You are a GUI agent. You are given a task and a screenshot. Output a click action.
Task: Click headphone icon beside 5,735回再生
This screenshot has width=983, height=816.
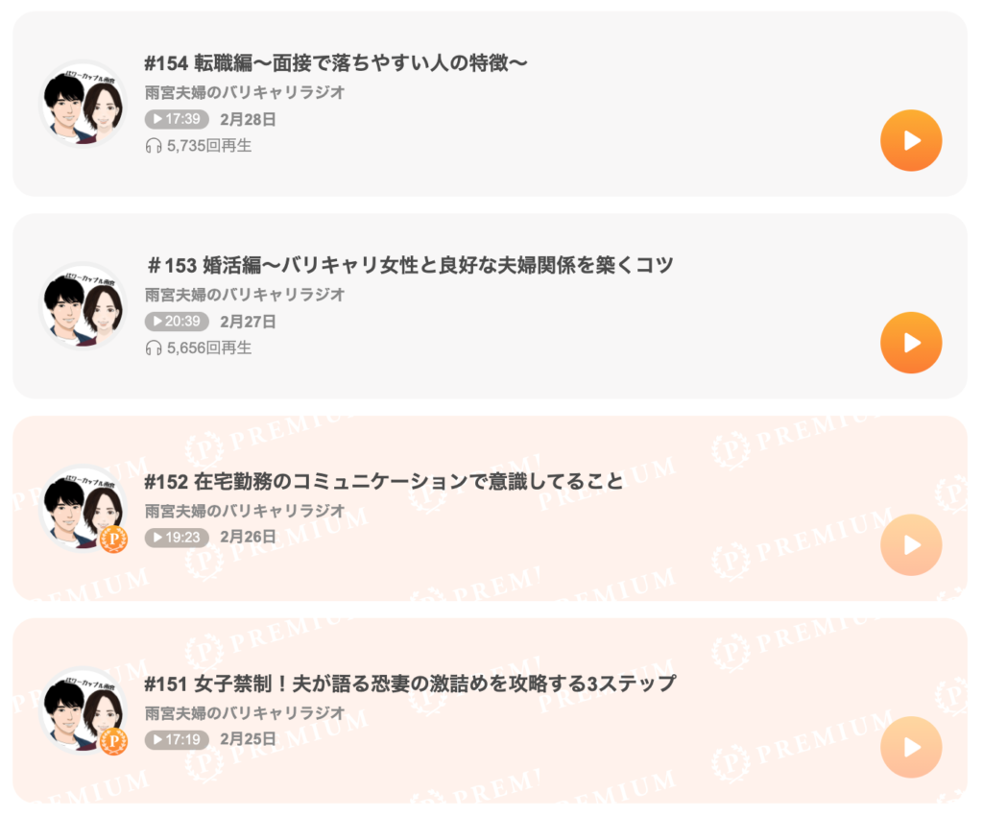(153, 146)
